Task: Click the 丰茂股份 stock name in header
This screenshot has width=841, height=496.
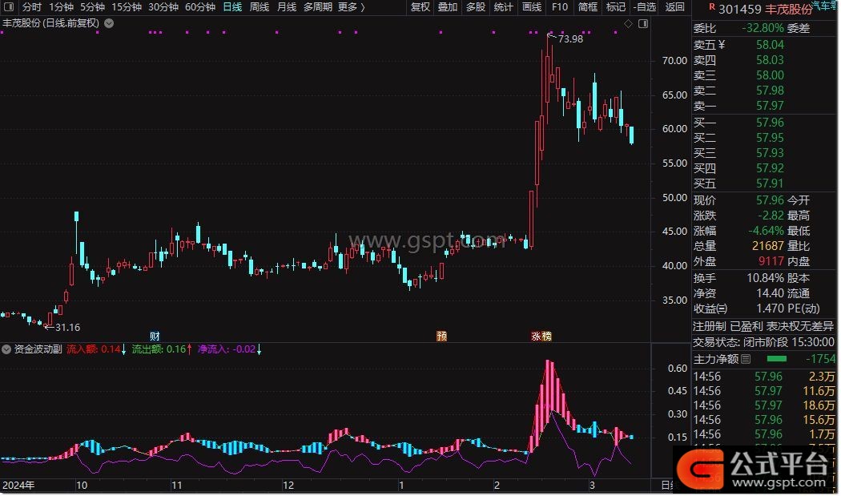Action: point(788,9)
